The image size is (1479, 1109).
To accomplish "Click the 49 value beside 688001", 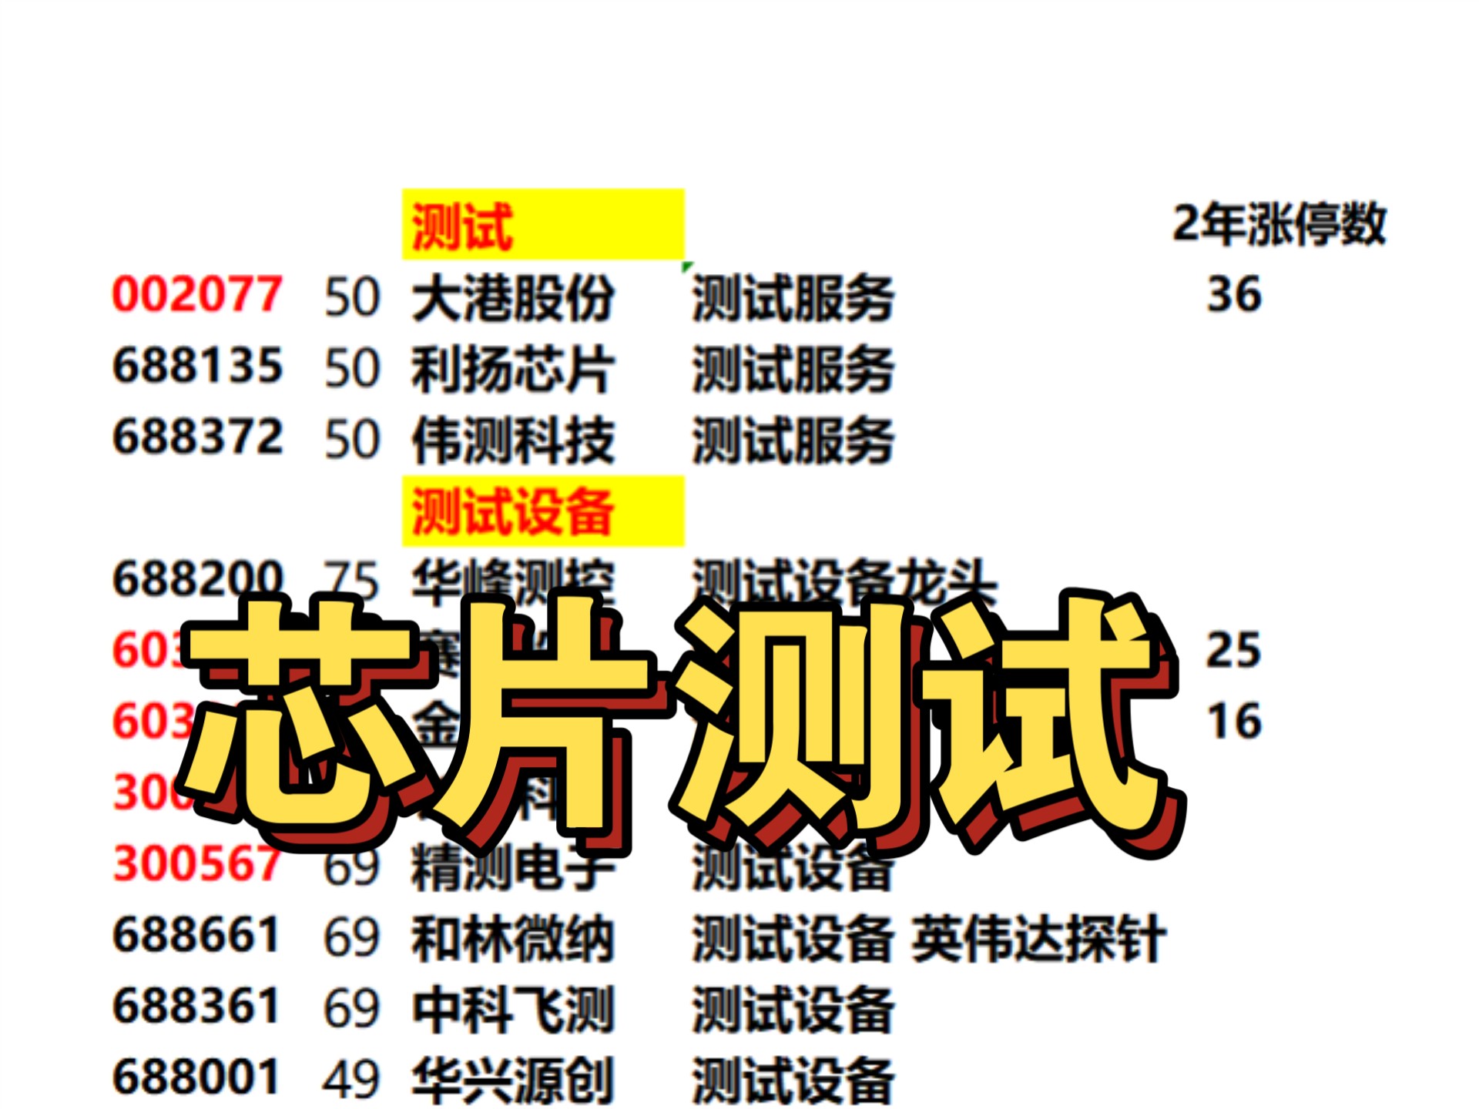I will (x=350, y=1080).
